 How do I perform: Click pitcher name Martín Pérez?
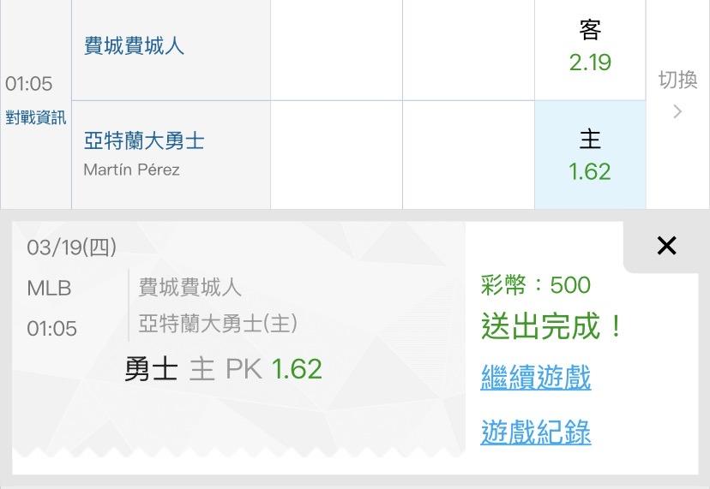coord(131,170)
